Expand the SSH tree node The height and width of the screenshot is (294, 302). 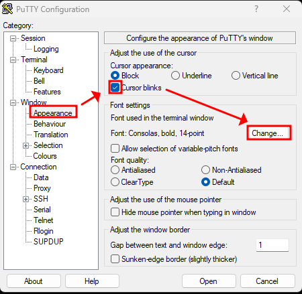pyautogui.click(x=26, y=199)
